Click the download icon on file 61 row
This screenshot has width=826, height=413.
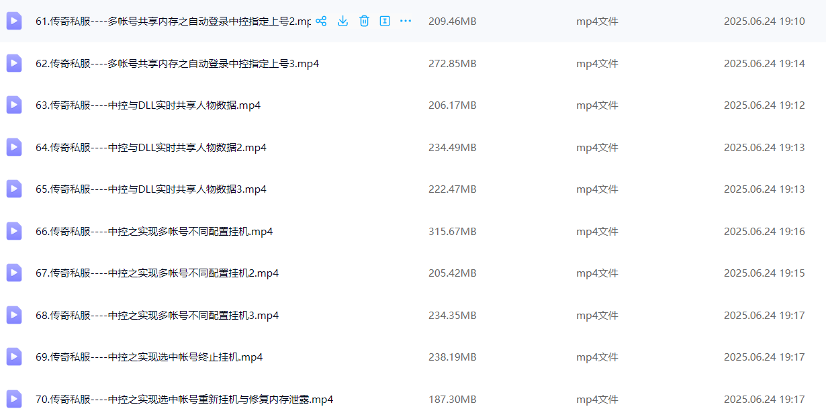point(342,21)
